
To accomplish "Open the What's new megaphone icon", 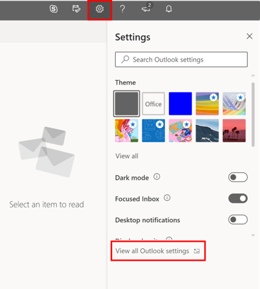I will [x=146, y=8].
